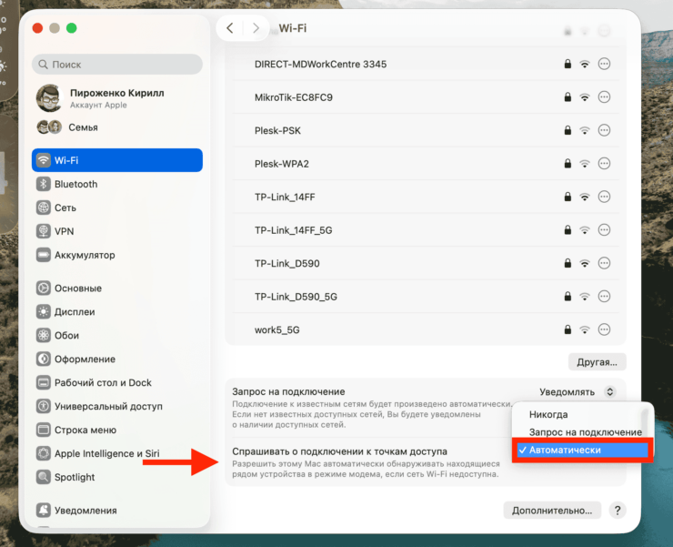Open more options for Plesk-PSK
The height and width of the screenshot is (547, 673).
[604, 130]
